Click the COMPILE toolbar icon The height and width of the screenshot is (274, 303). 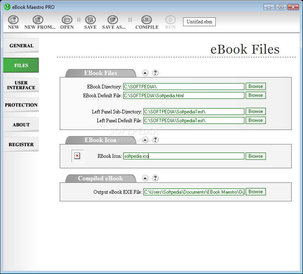(x=147, y=20)
